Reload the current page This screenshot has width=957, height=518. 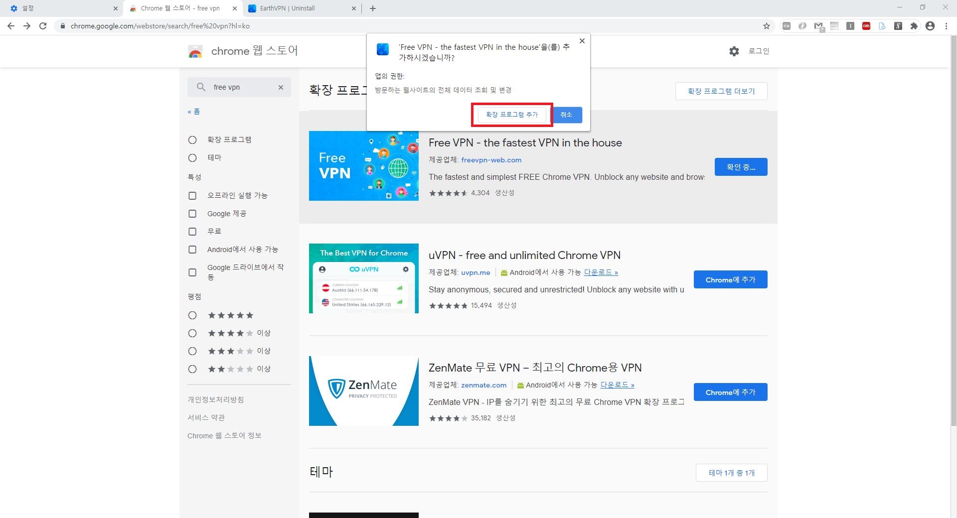coord(43,26)
